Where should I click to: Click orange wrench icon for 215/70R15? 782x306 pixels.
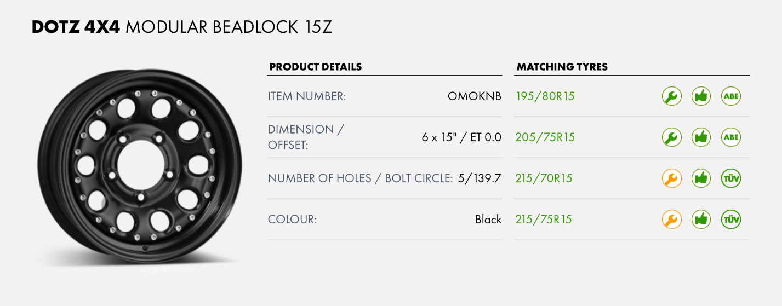(x=672, y=178)
